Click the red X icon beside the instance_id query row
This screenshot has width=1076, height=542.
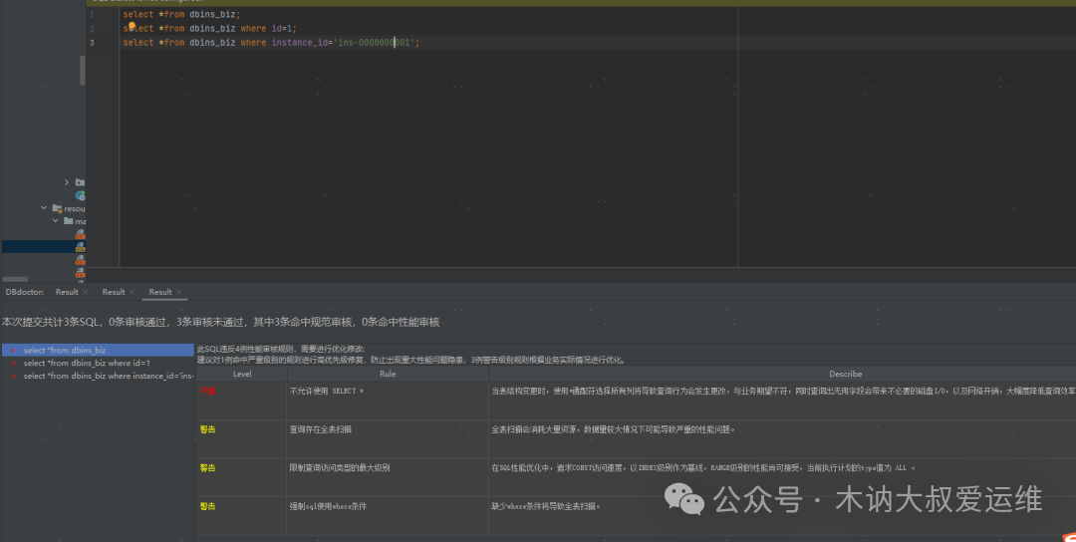pyautogui.click(x=14, y=376)
